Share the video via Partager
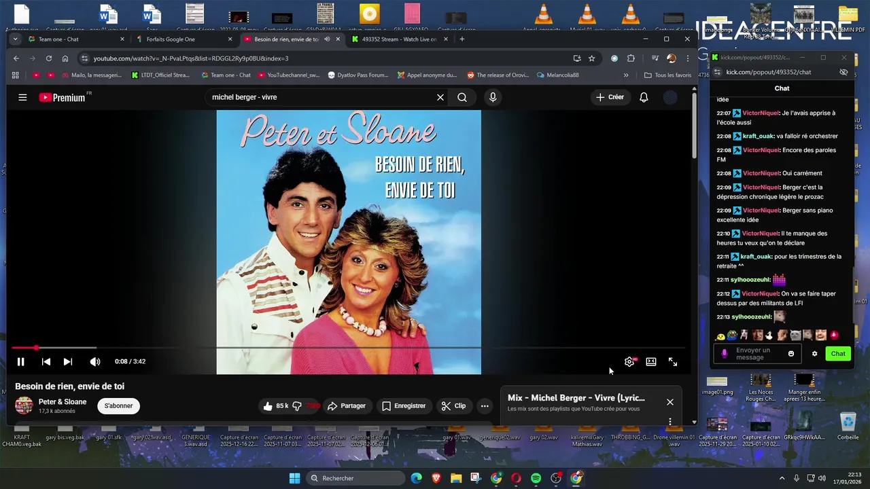 (x=347, y=405)
